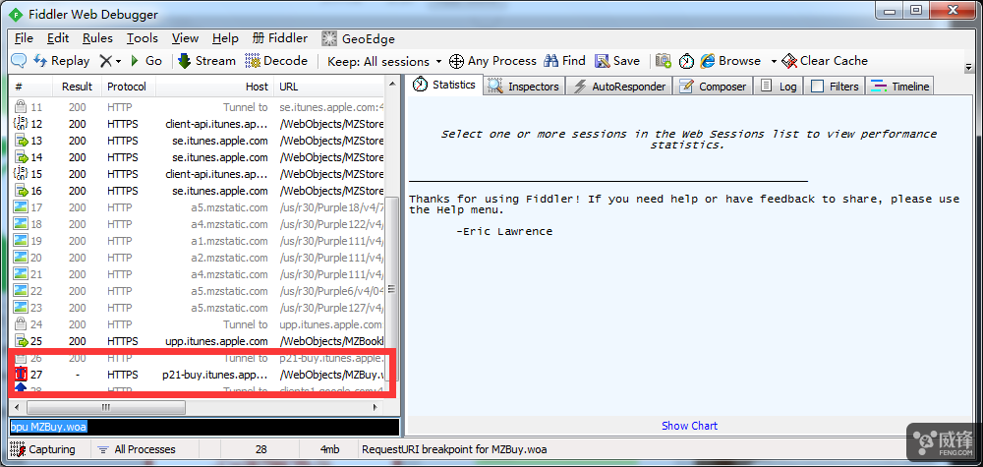Screen dimensions: 983x467
Task: Select session 18 image icon
Action: (21, 224)
